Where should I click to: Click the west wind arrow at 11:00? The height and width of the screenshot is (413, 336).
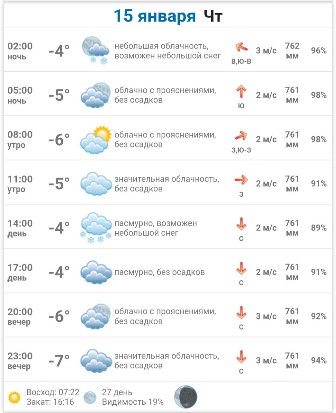tap(241, 180)
